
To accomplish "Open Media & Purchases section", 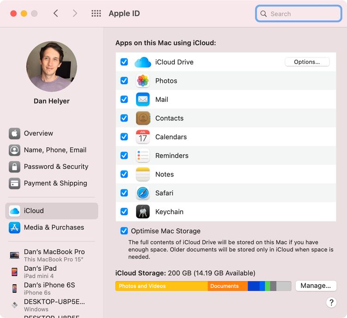I will 51,227.
